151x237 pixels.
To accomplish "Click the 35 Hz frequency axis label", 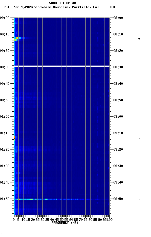I will [x=47, y=220].
